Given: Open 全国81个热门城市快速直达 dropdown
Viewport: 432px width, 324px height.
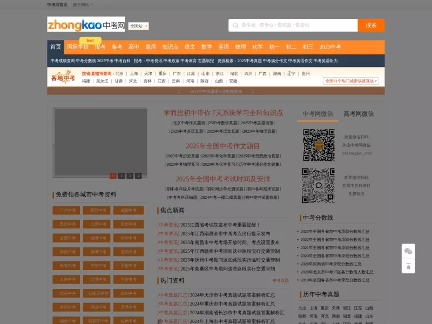Looking at the screenshot, I should point(350,81).
